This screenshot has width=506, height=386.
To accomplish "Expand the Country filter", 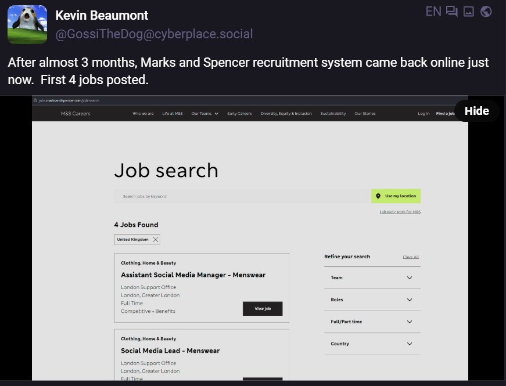I will pos(372,344).
